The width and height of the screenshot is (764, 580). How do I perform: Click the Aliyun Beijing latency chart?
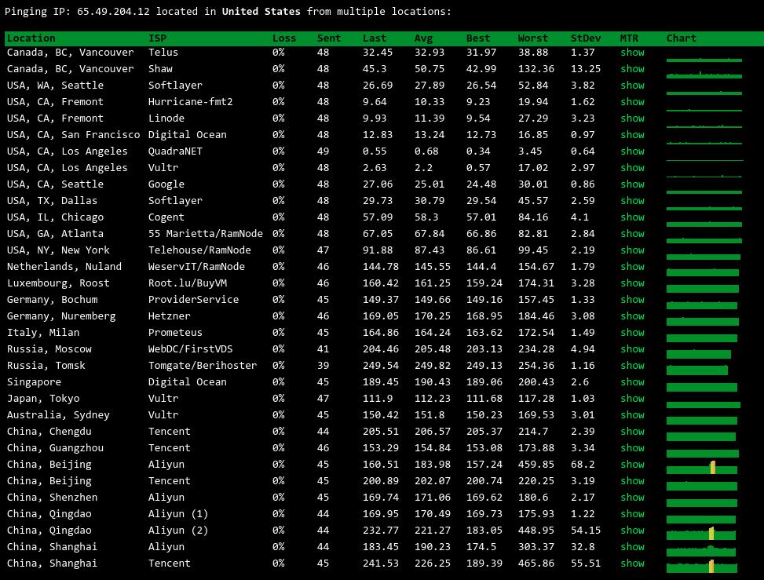702,468
